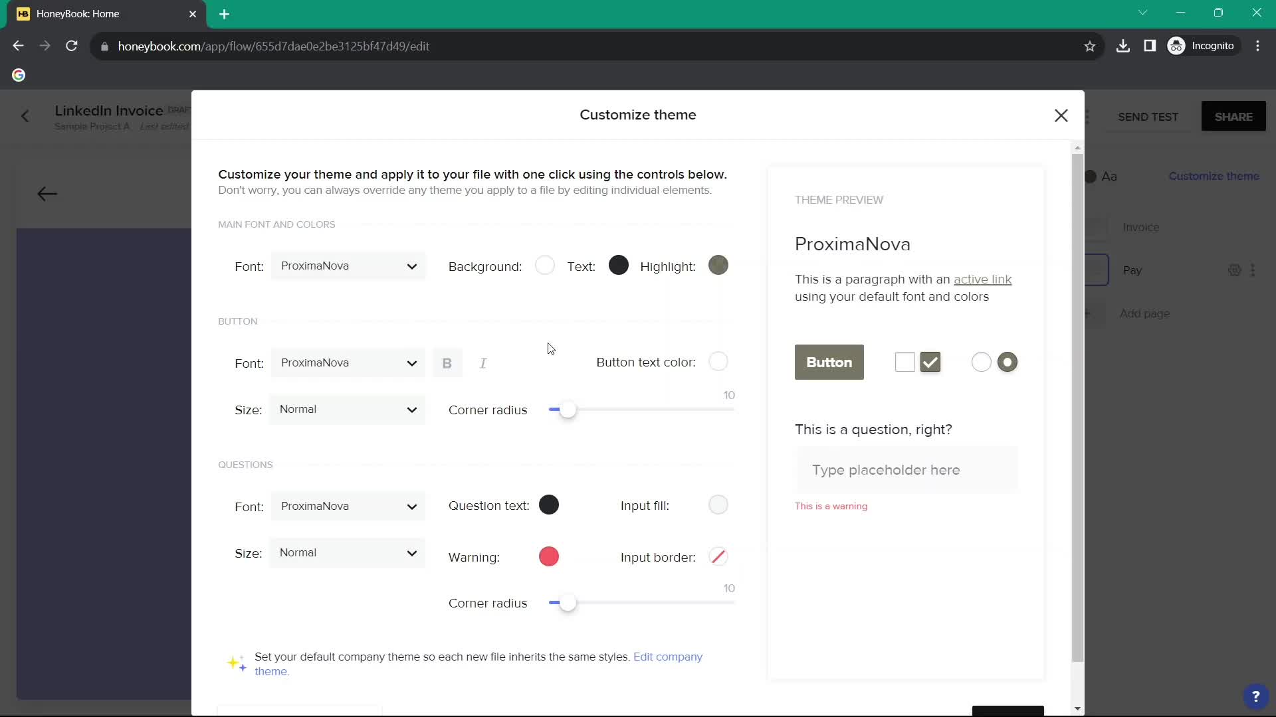The width and height of the screenshot is (1276, 717).
Task: Click the button text color swatch
Action: tap(720, 362)
